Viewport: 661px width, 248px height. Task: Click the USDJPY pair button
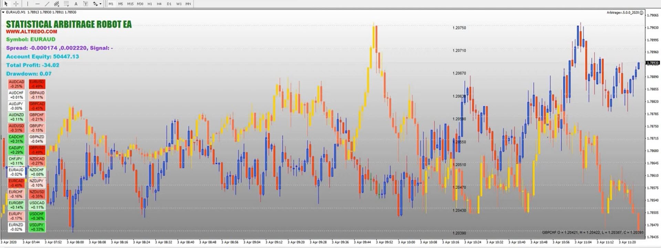pos(37,227)
